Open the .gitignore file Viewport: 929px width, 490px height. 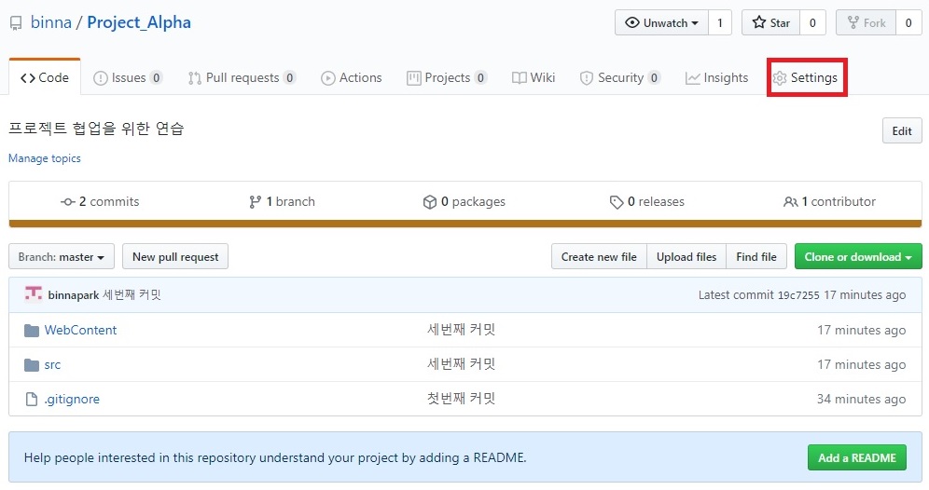click(x=72, y=400)
